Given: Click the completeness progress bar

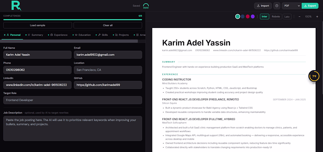Looking at the screenshot, I should tap(73, 20).
